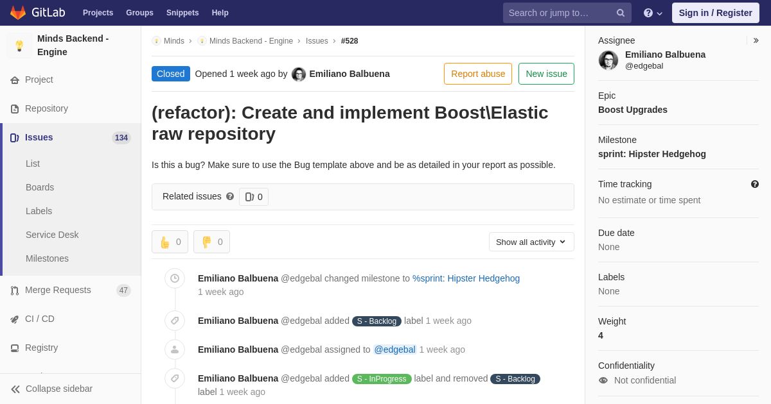Open the Groups menu
The width and height of the screenshot is (771, 404).
pos(139,13)
